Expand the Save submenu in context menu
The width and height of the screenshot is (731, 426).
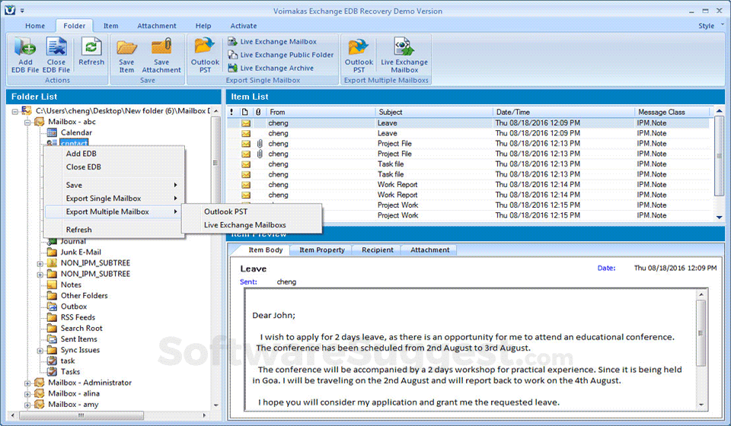tap(113, 185)
